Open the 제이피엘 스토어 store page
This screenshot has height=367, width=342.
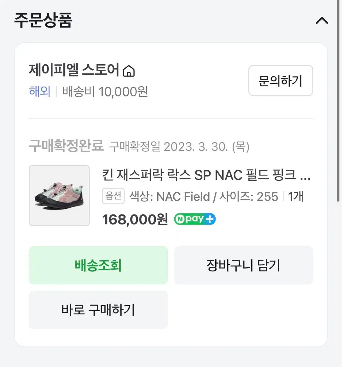pyautogui.click(x=74, y=70)
